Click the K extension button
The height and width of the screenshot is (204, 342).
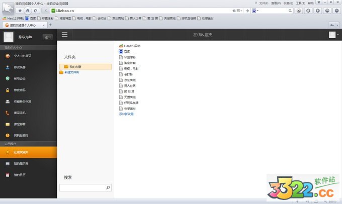point(299,11)
